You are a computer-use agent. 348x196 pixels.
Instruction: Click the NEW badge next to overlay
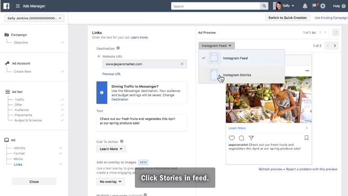pyautogui.click(x=143, y=162)
